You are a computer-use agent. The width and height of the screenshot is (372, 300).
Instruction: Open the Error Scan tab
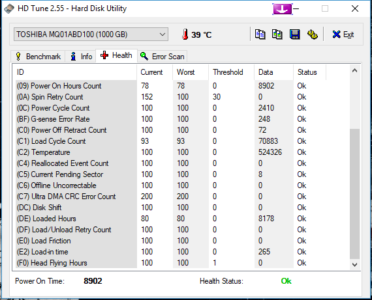[163, 57]
